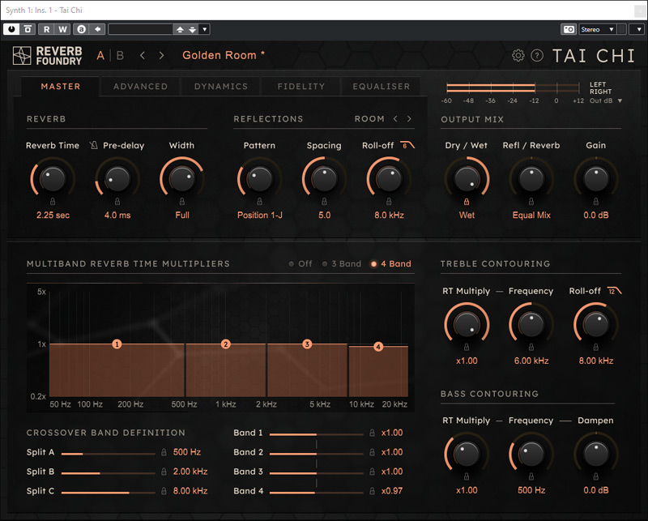
Task: Open the preset selection dropdown arrow
Action: pyautogui.click(x=205, y=29)
